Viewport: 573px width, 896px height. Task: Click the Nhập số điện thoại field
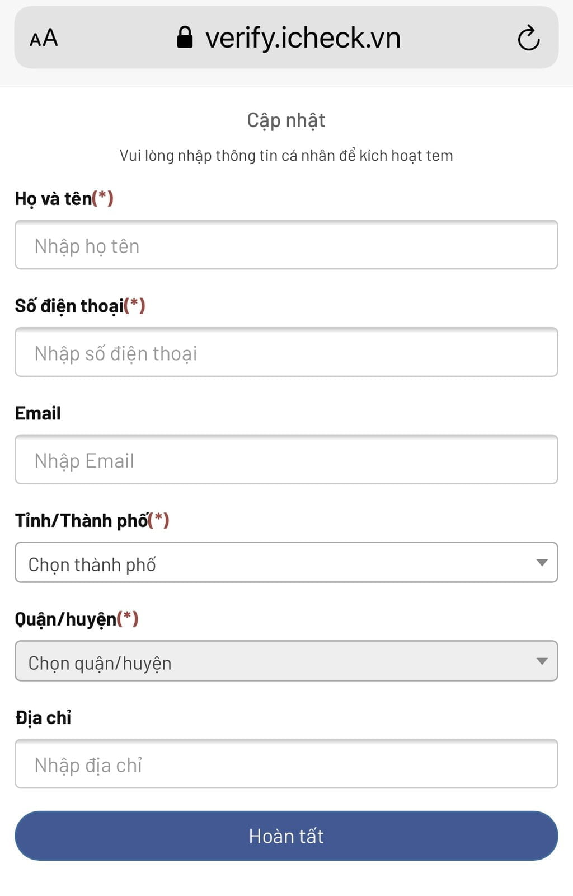286,352
